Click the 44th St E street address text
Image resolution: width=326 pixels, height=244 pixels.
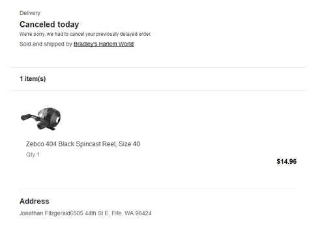click(x=96, y=213)
